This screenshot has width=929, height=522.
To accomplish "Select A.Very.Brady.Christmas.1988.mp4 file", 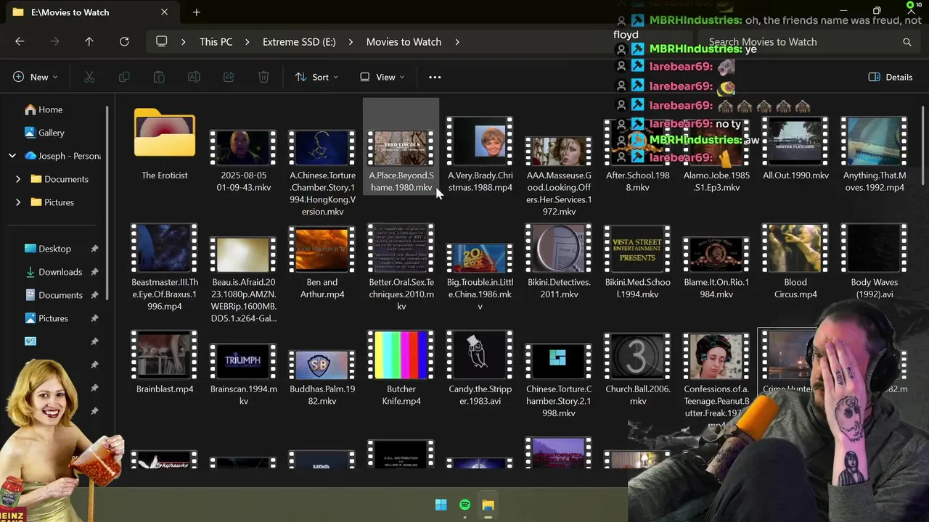I will (480, 155).
